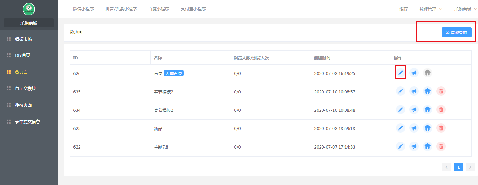This screenshot has width=478, height=185.
Task: Click the 微页面 panel heading
Action: [76, 32]
